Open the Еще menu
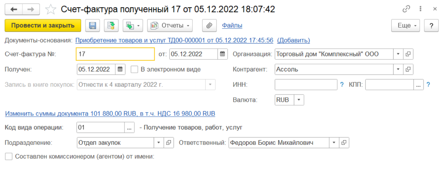447x195 pixels. tap(405, 26)
